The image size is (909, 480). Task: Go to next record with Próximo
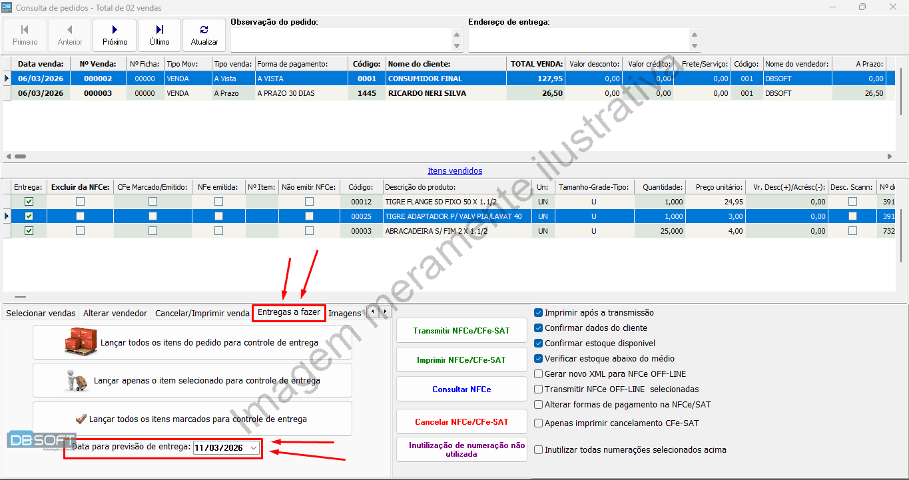[115, 35]
